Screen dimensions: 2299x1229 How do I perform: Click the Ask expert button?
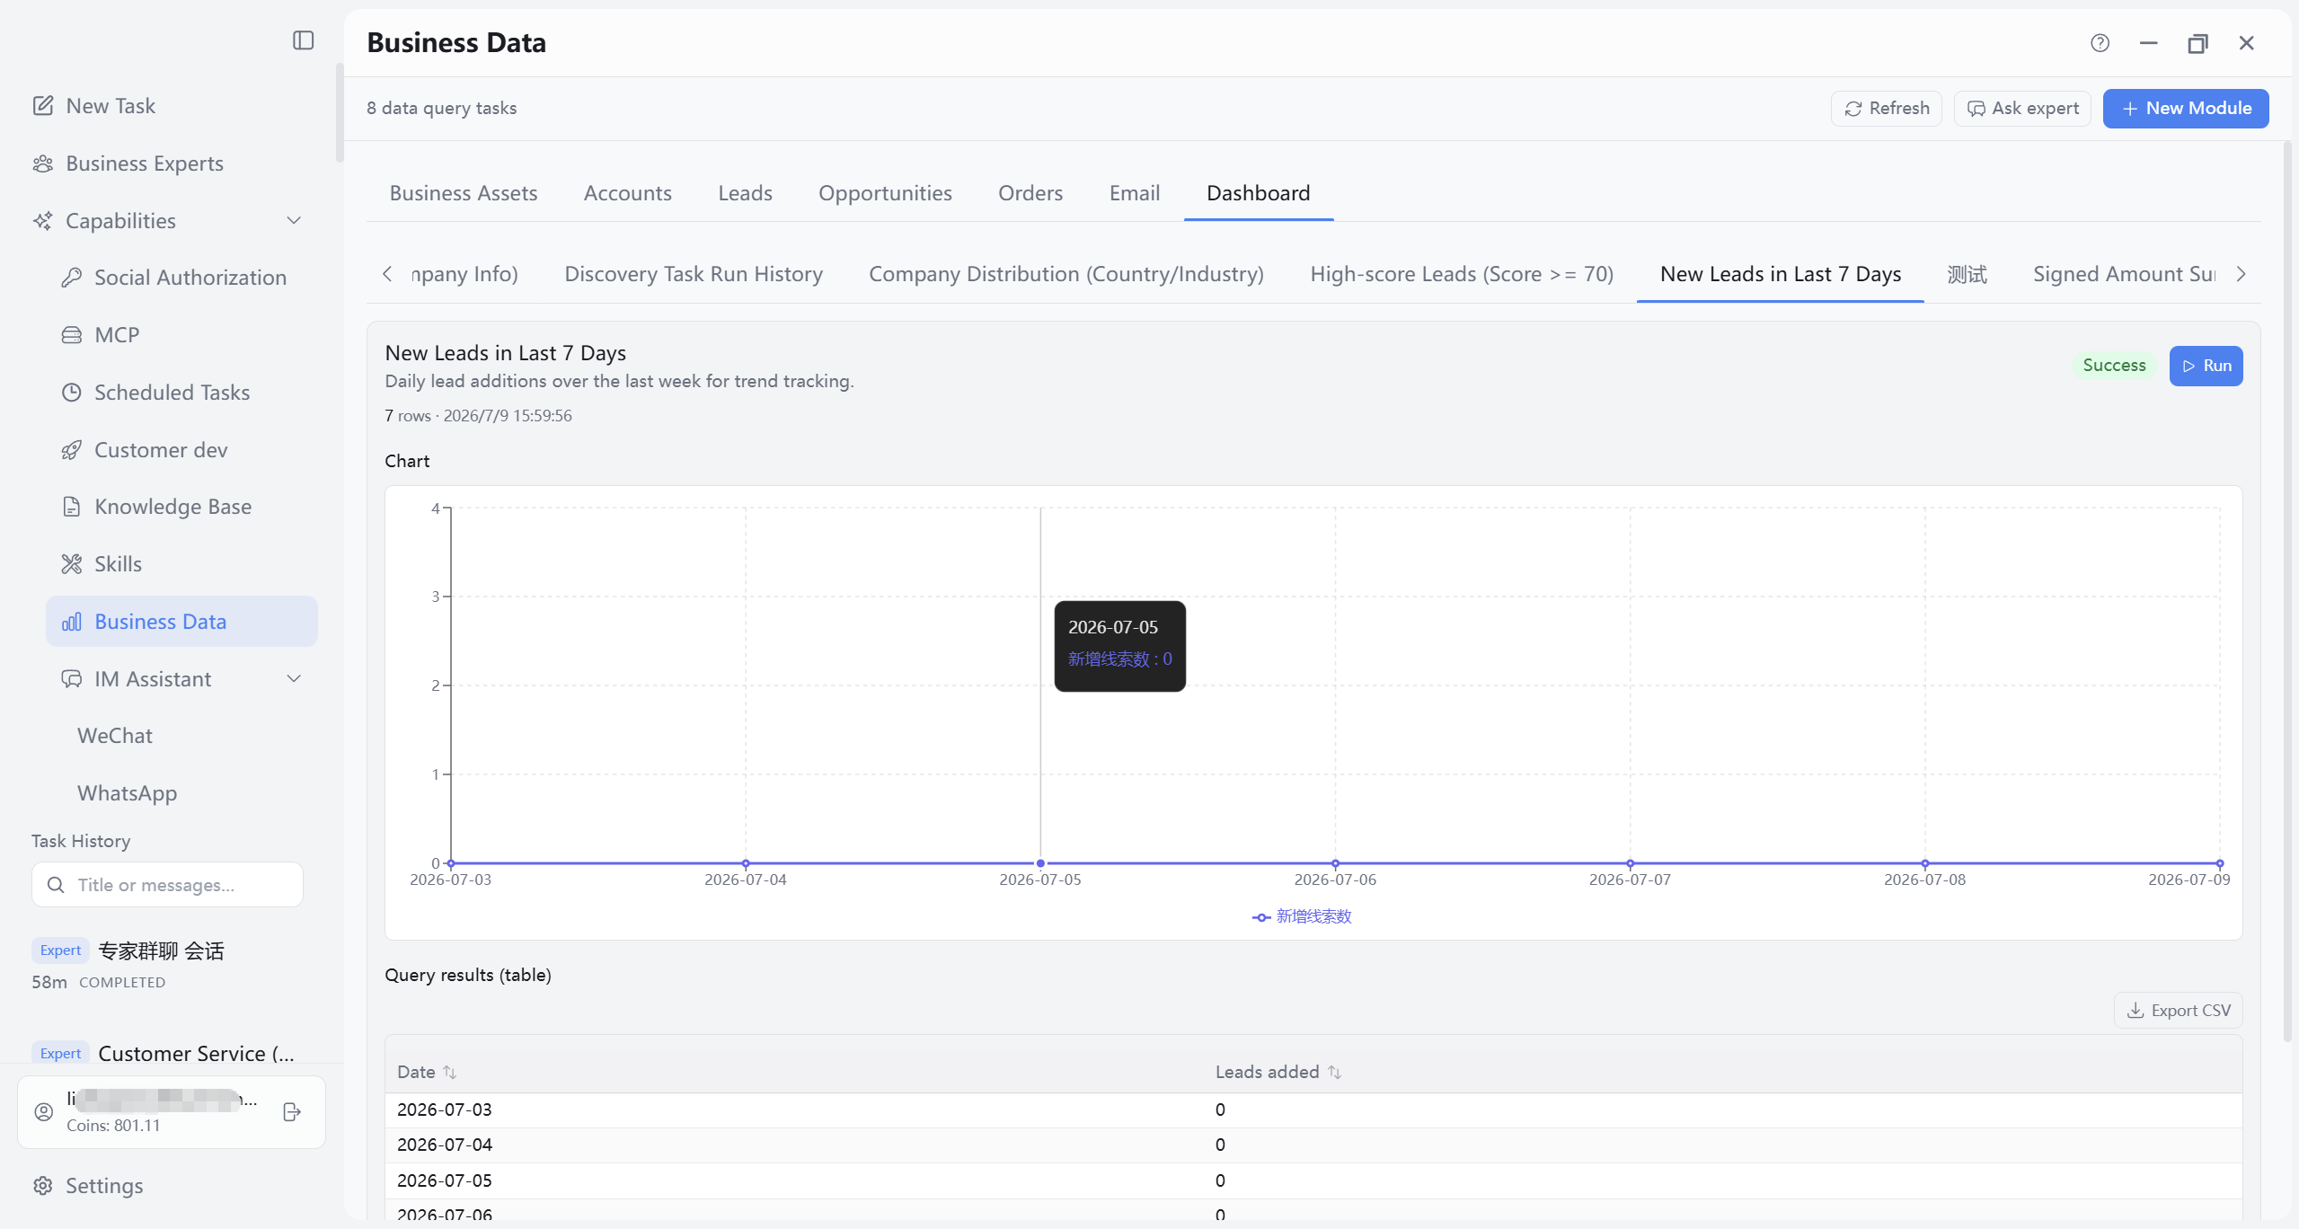pyautogui.click(x=2022, y=109)
